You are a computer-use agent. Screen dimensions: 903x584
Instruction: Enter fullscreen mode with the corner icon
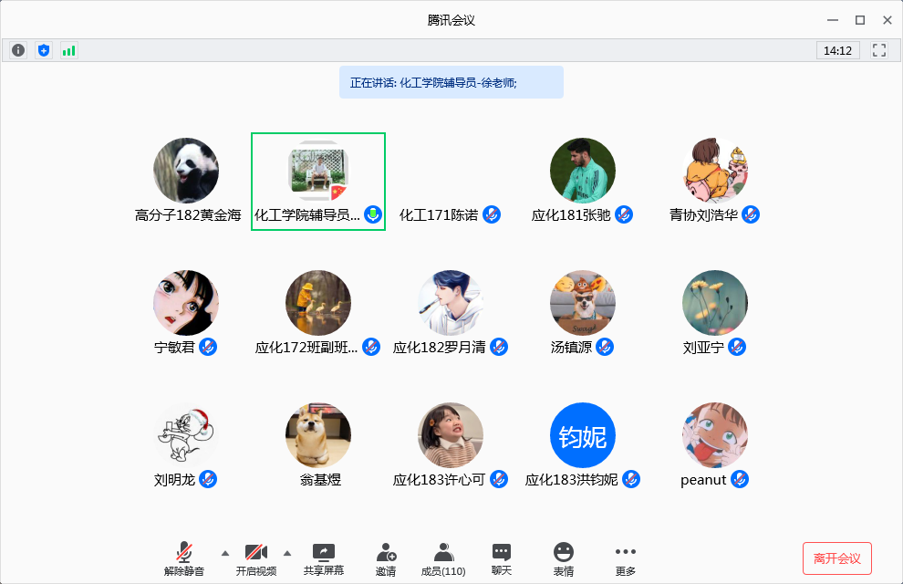click(879, 51)
